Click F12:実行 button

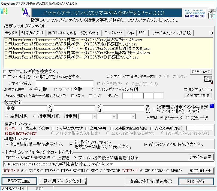[x=196, y=181]
